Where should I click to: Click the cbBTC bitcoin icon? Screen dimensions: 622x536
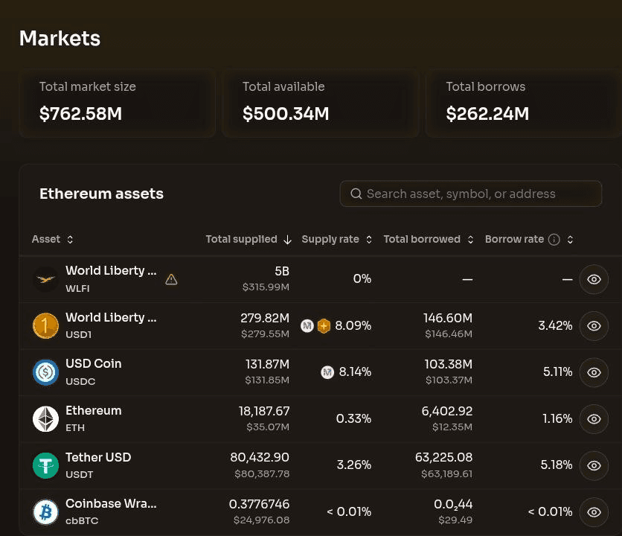45,511
